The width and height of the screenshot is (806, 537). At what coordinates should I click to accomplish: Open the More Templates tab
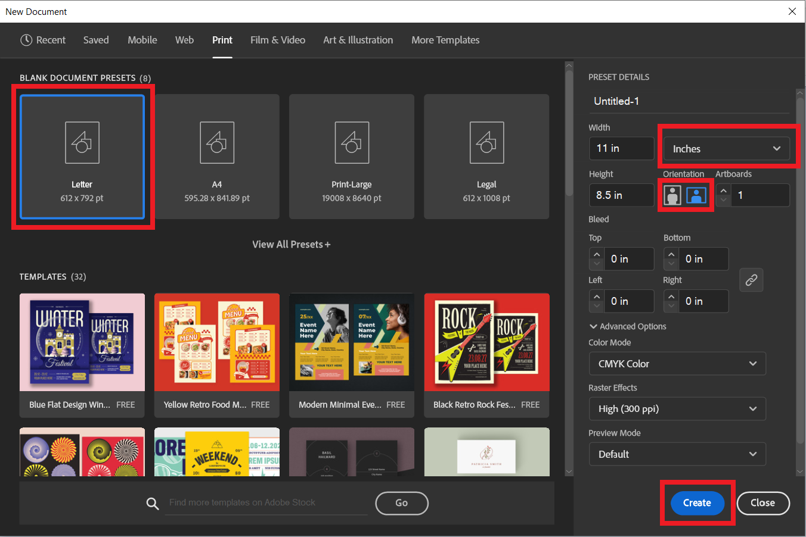[445, 40]
